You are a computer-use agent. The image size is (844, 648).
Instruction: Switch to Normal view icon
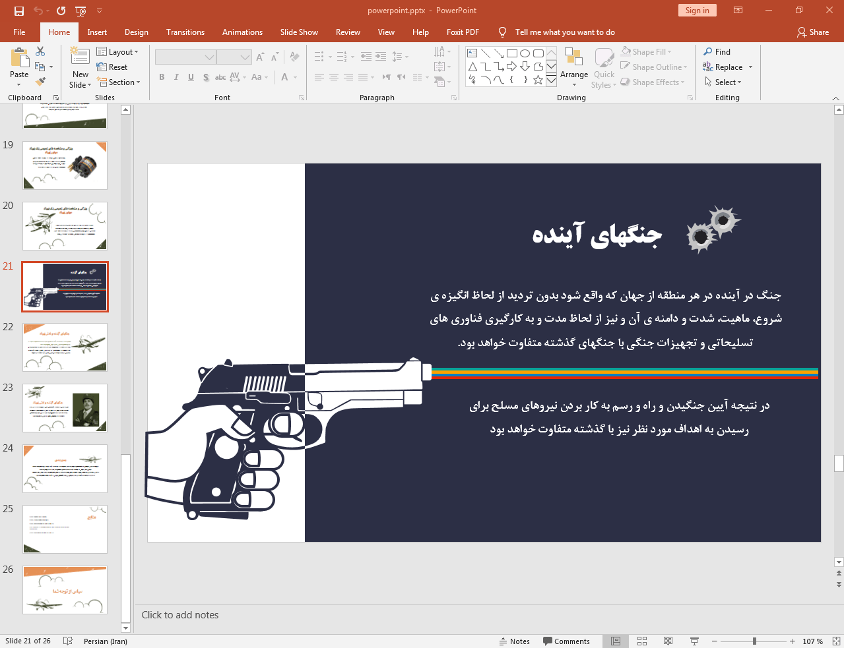[616, 641]
